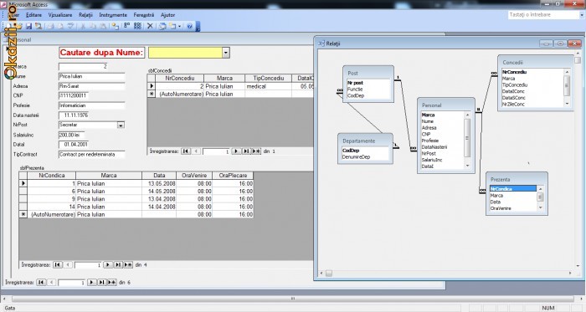The image size is (586, 312).
Task: Click scroll-down arrow in Prezenta field list
Action: [x=540, y=207]
